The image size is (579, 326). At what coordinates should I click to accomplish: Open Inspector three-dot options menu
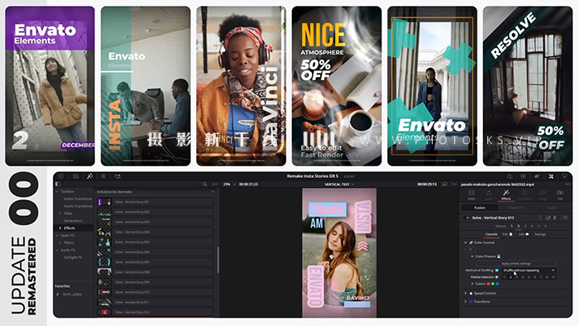pyautogui.click(x=568, y=185)
